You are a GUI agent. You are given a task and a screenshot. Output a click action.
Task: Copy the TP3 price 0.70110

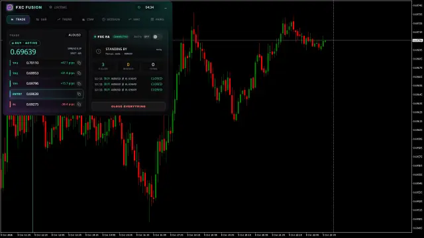point(79,63)
